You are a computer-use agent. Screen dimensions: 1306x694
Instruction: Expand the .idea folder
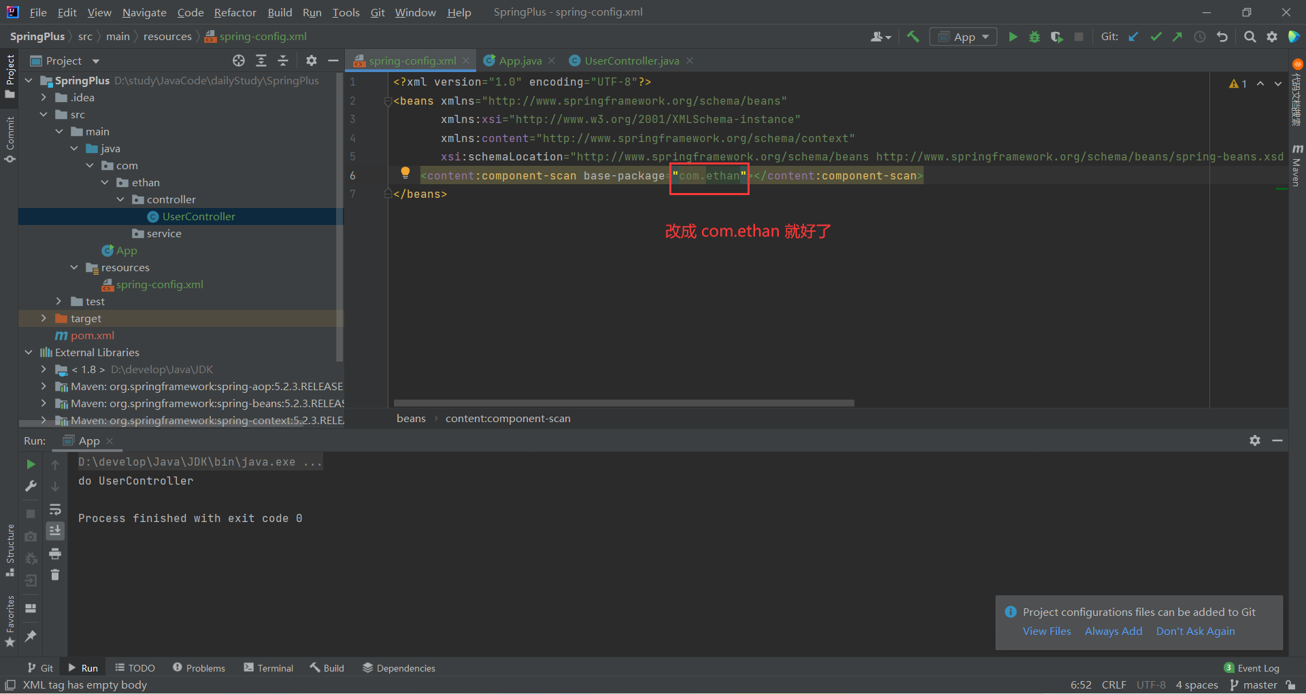[x=44, y=97]
